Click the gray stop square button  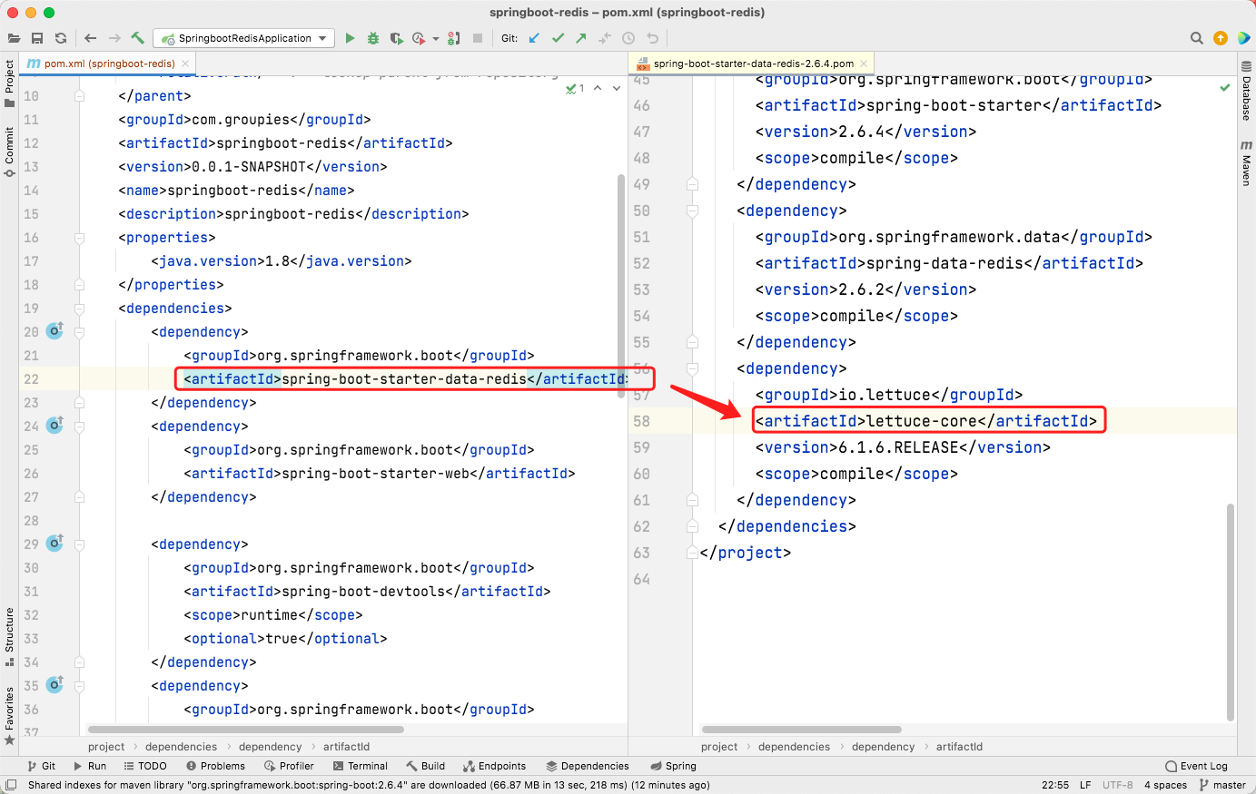click(478, 38)
